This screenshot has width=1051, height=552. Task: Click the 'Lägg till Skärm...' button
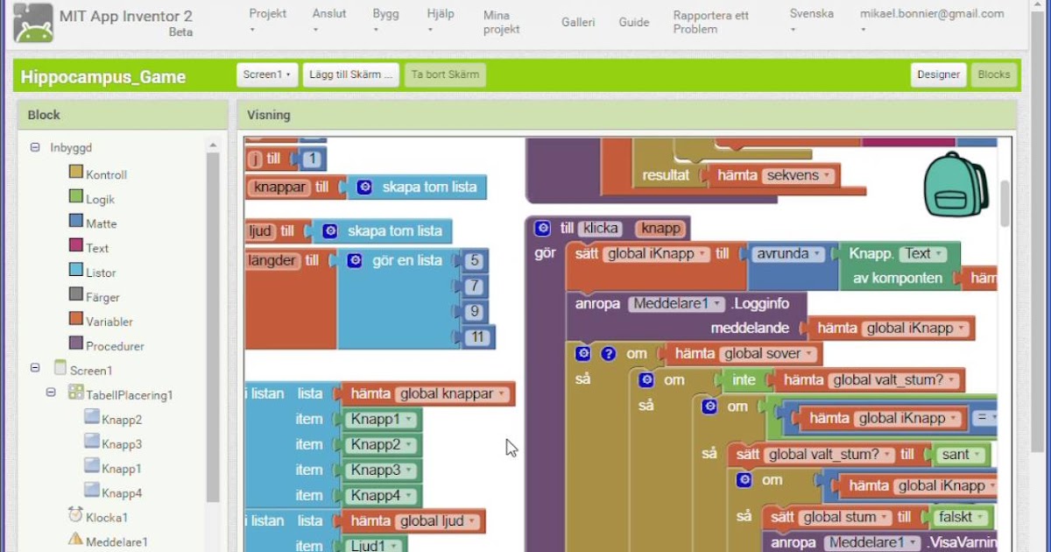click(x=350, y=74)
